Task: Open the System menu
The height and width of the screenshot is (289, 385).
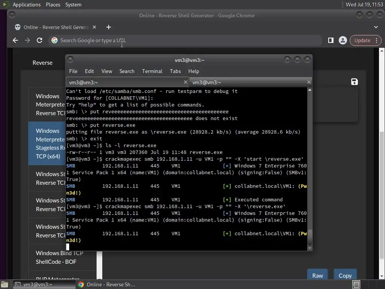Action: click(73, 5)
